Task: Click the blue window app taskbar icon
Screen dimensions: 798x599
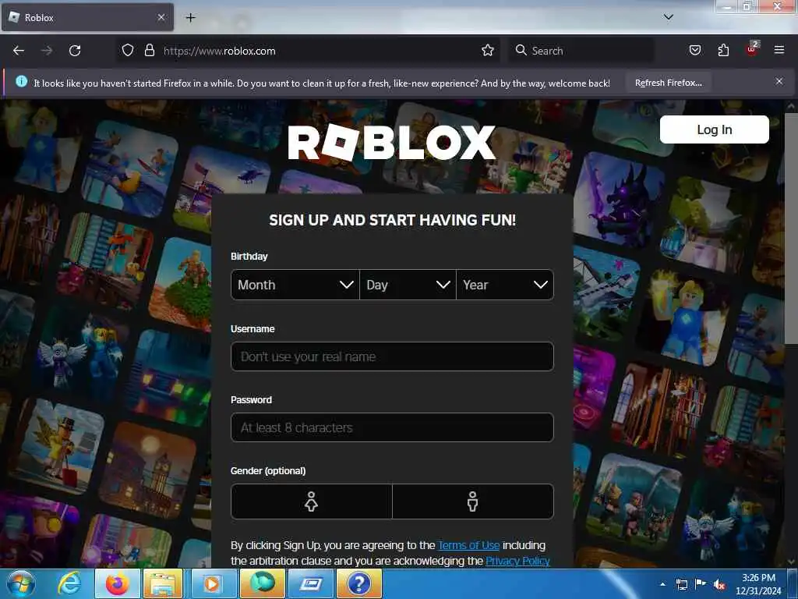Action: 310,583
